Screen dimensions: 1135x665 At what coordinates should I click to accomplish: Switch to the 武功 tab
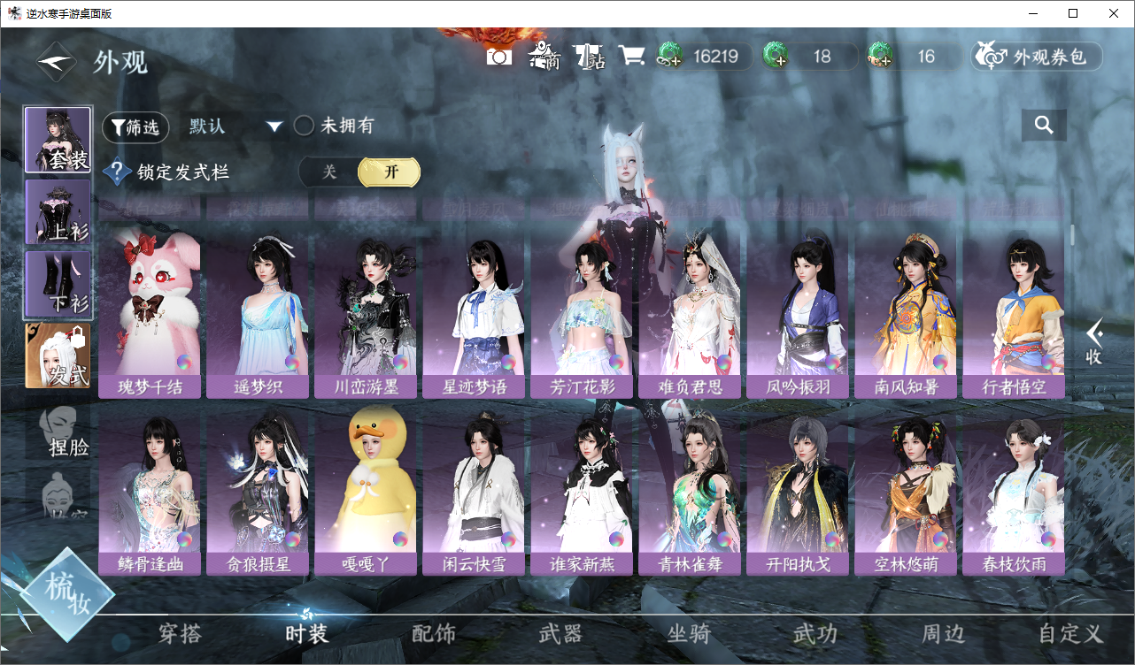tap(815, 634)
